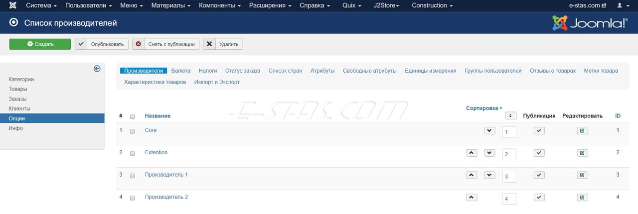Open the Характеристики товаров tab

(x=155, y=82)
